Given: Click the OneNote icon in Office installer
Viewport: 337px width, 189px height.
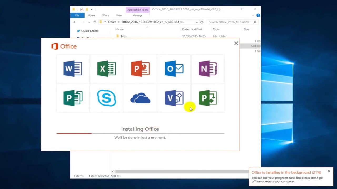Looking at the screenshot, I should point(208,69).
